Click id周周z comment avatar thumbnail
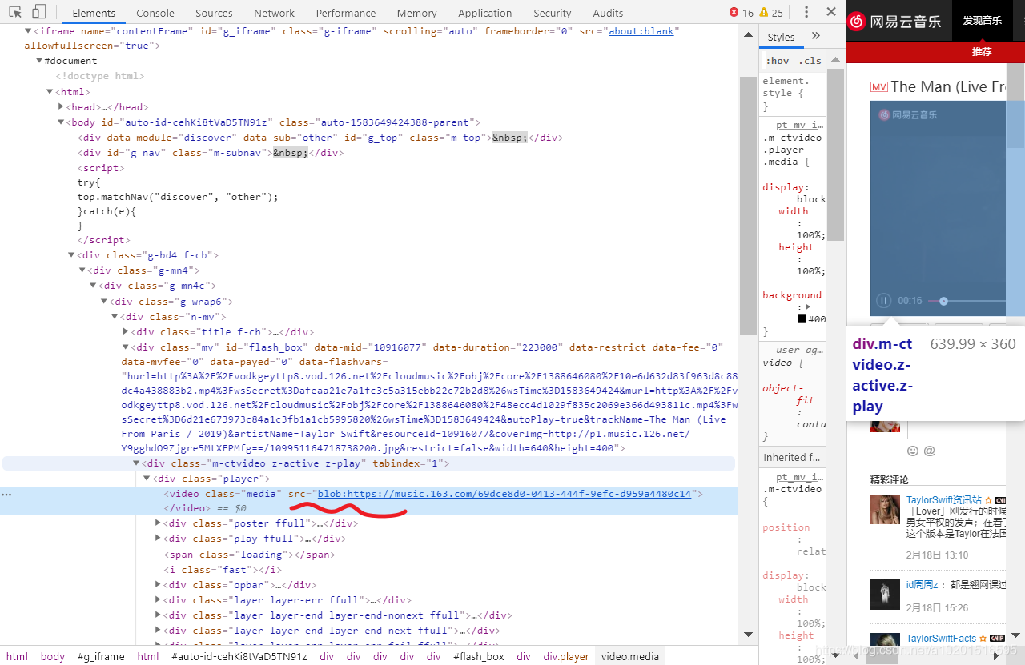 pyautogui.click(x=886, y=594)
